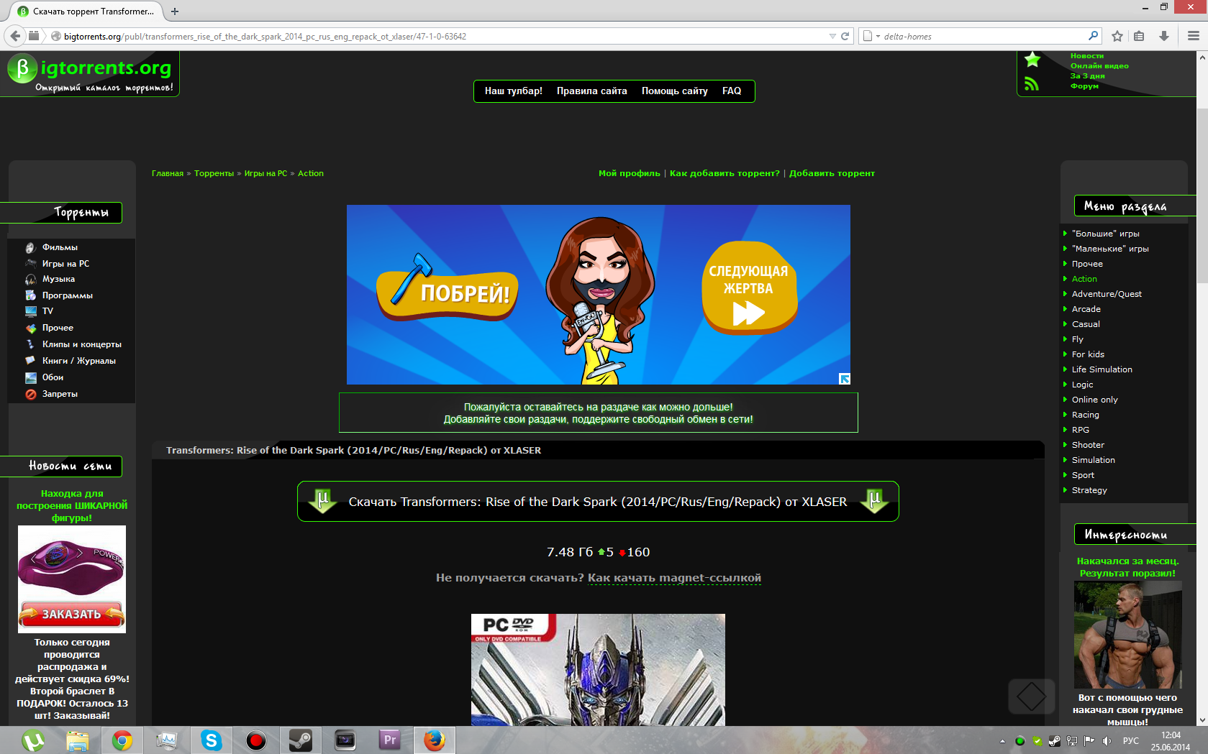Image resolution: width=1208 pixels, height=754 pixels.
Task: Select Racing in the section menu
Action: 1085,415
